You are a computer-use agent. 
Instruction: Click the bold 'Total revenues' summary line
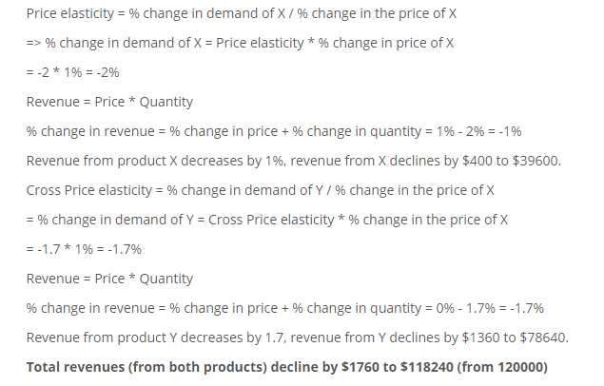(x=287, y=367)
